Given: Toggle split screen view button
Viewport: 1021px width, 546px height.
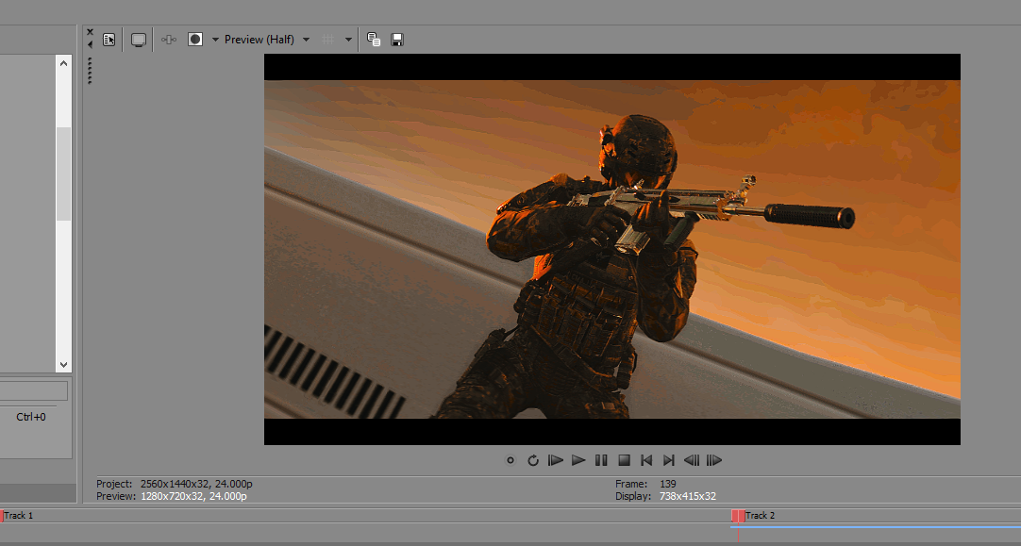Looking at the screenshot, I should coord(195,40).
